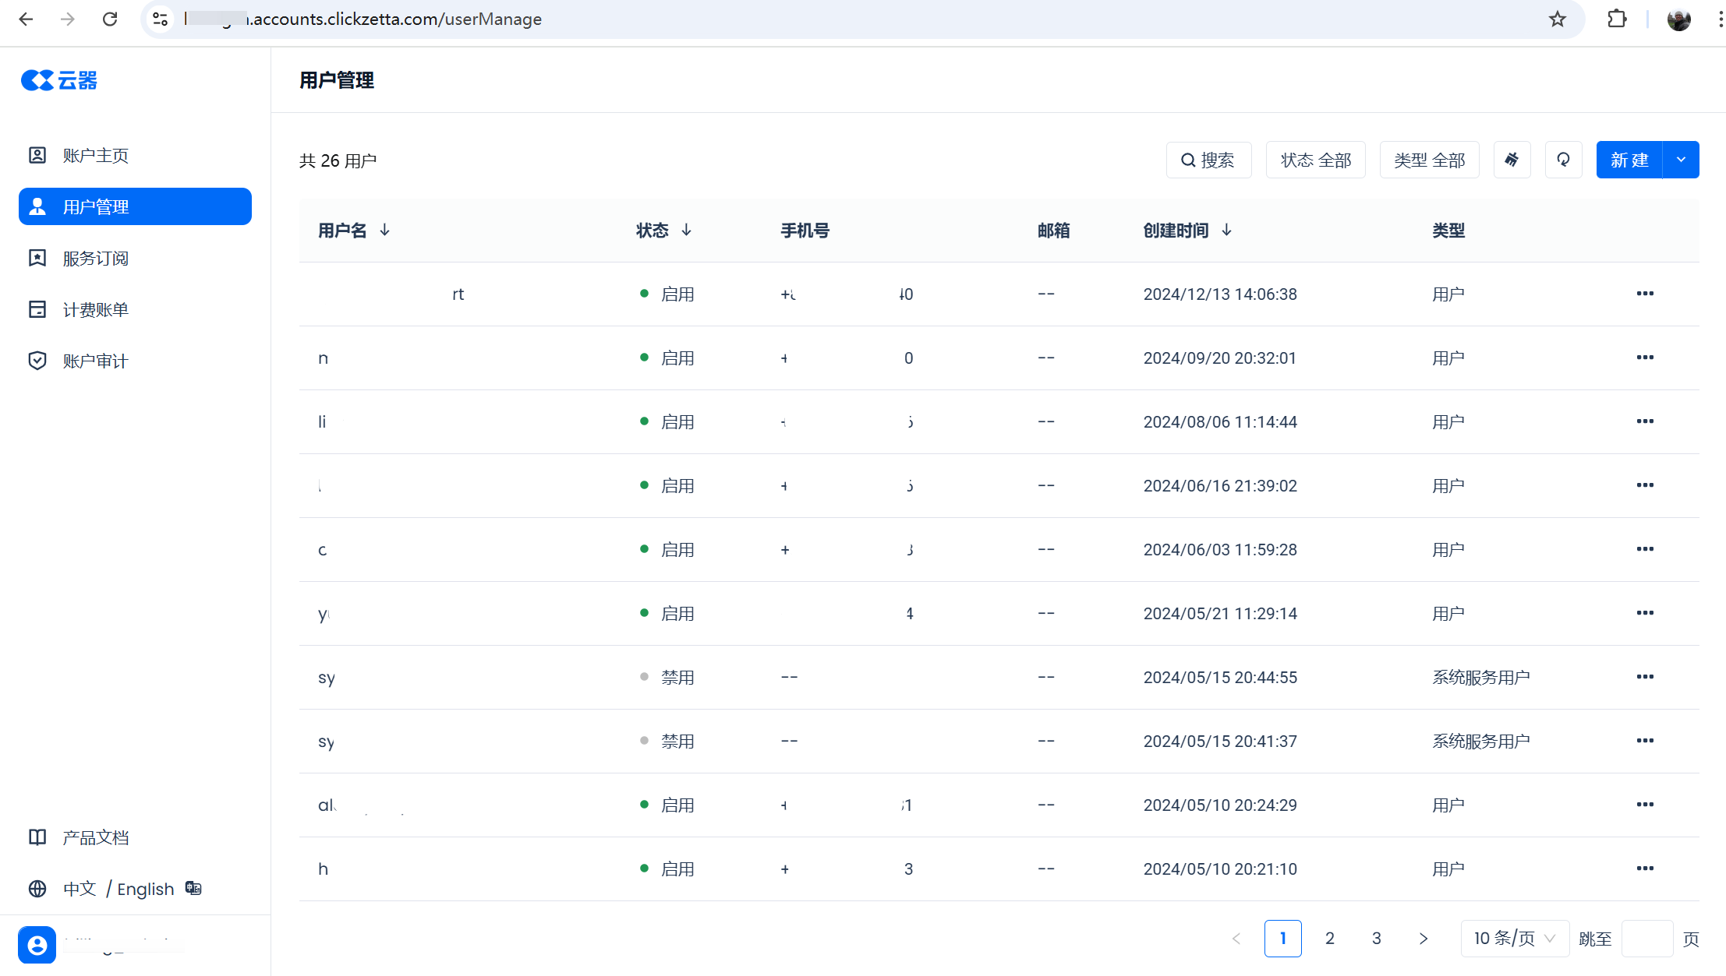
Task: Click the 搜索 button
Action: tap(1208, 160)
